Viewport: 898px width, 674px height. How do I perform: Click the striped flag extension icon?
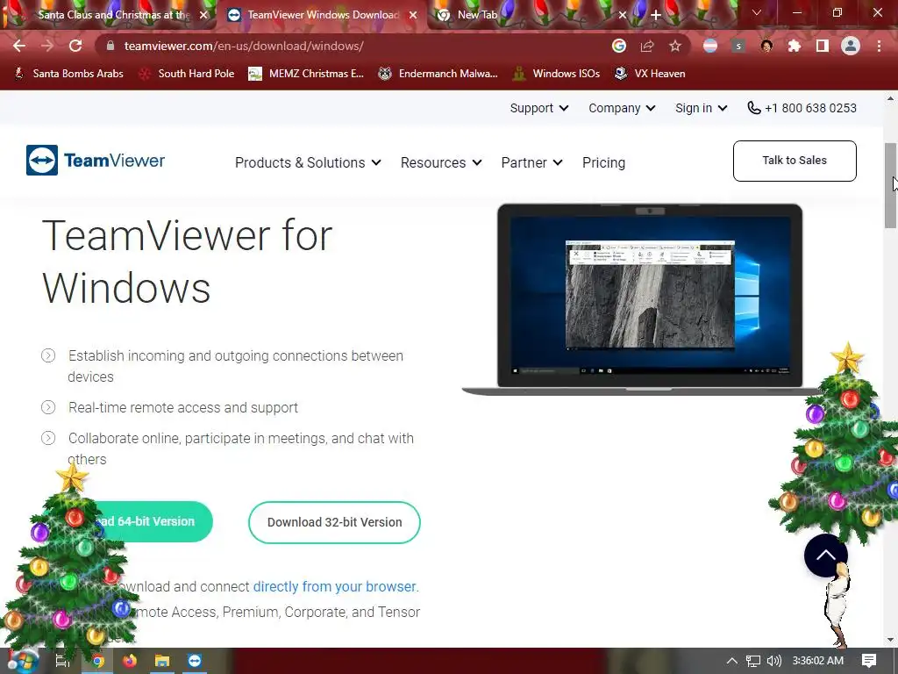click(x=710, y=46)
